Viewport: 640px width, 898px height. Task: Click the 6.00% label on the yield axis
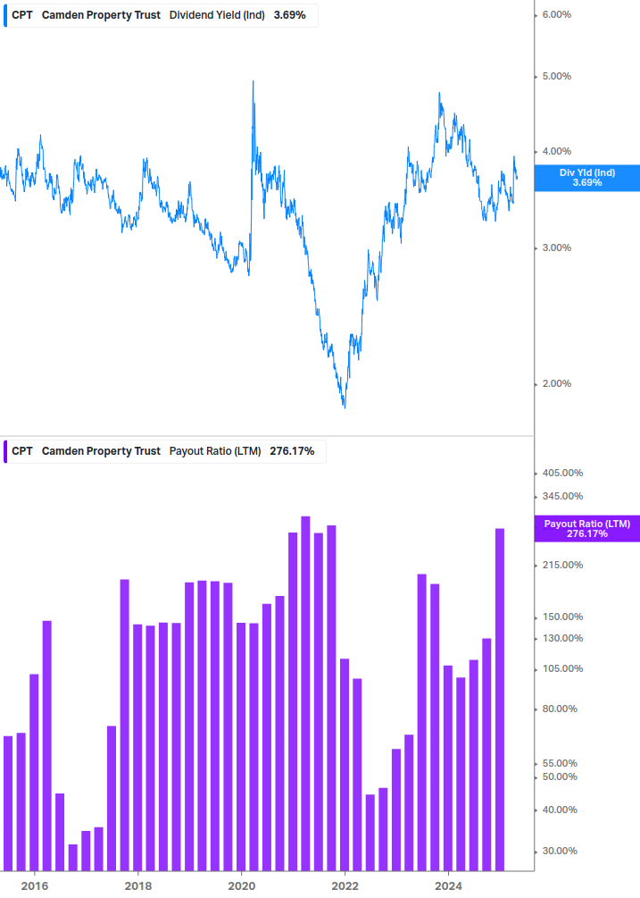556,15
